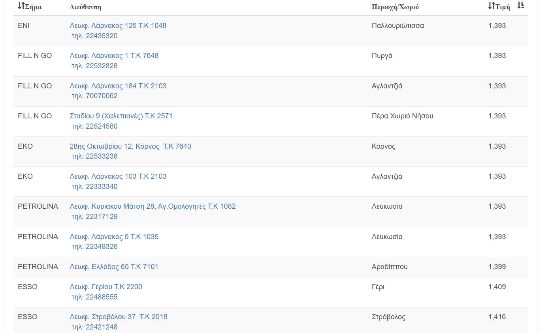Image resolution: width=552 pixels, height=333 pixels.
Task: Click the Σήμα column header text
Action: tap(33, 7)
